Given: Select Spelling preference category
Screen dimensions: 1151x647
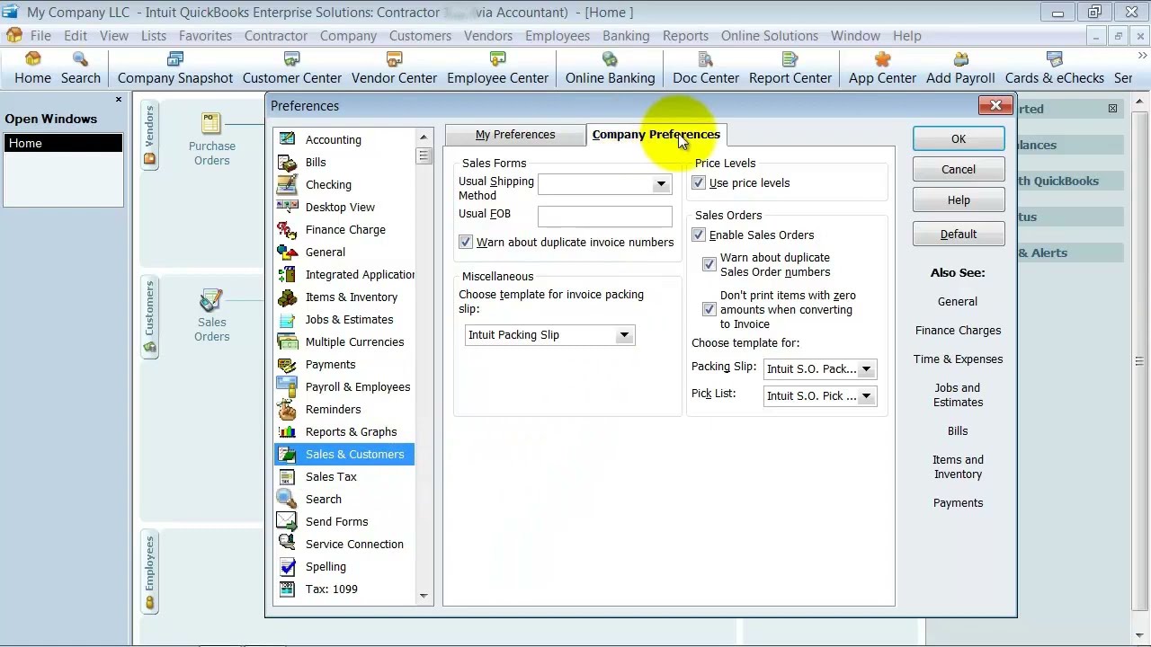Looking at the screenshot, I should click(x=344, y=566).
